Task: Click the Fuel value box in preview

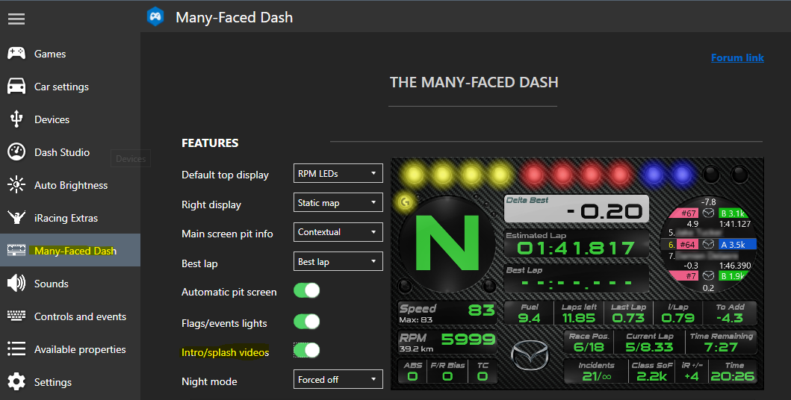Action: [x=529, y=313]
